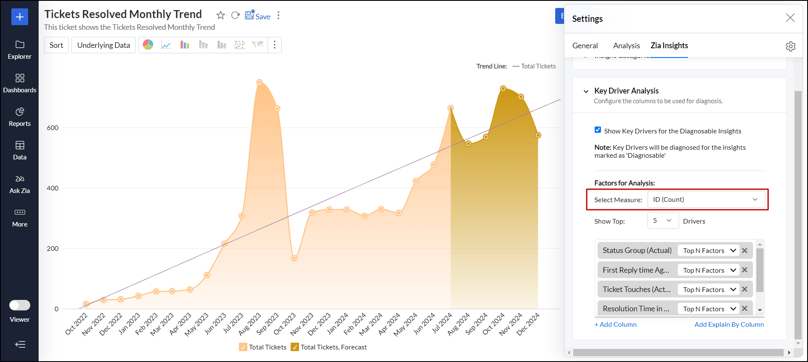Open the Show Top drivers dropdown
The width and height of the screenshot is (808, 362).
[x=663, y=221]
